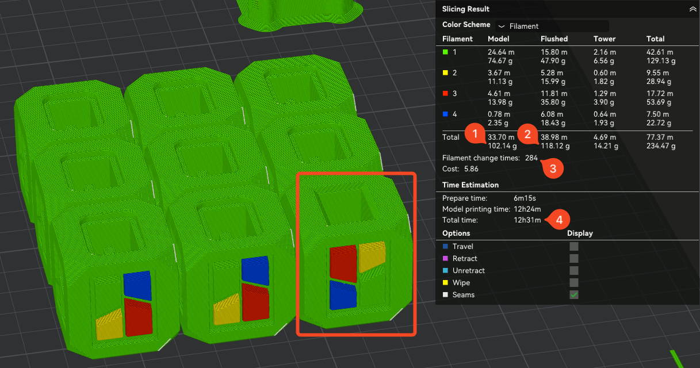Open the Color Scheme dropdown
The image size is (700, 368).
[x=552, y=26]
